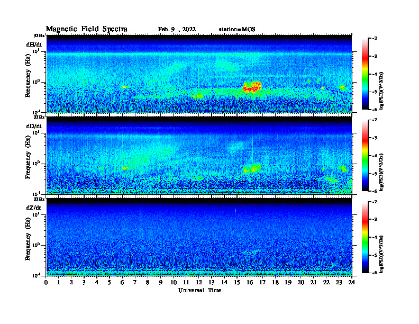Click the burst near 23 UT in dD/dt panel
The width and height of the screenshot is (419, 324).
click(x=343, y=168)
